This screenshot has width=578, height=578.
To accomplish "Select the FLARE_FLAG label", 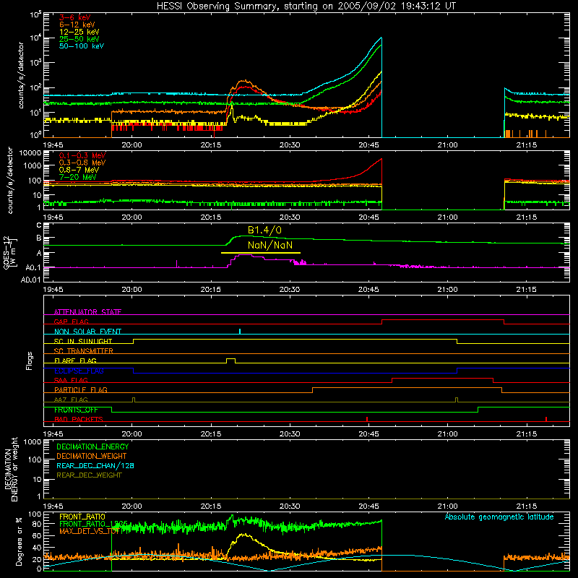I will pos(75,361).
